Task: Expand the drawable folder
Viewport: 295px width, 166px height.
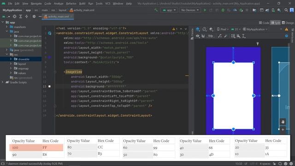Action: point(11,59)
